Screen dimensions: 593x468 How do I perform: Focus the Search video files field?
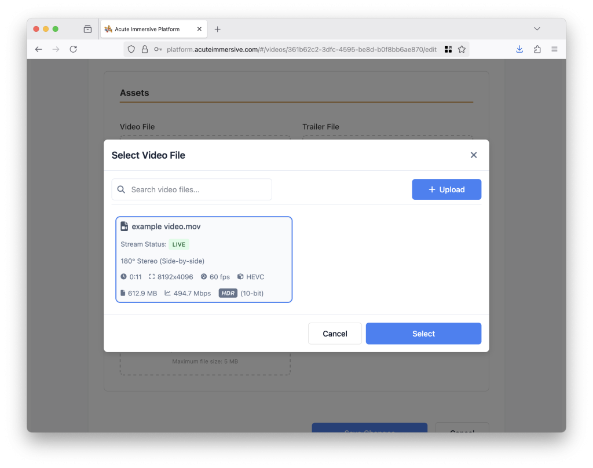click(192, 189)
